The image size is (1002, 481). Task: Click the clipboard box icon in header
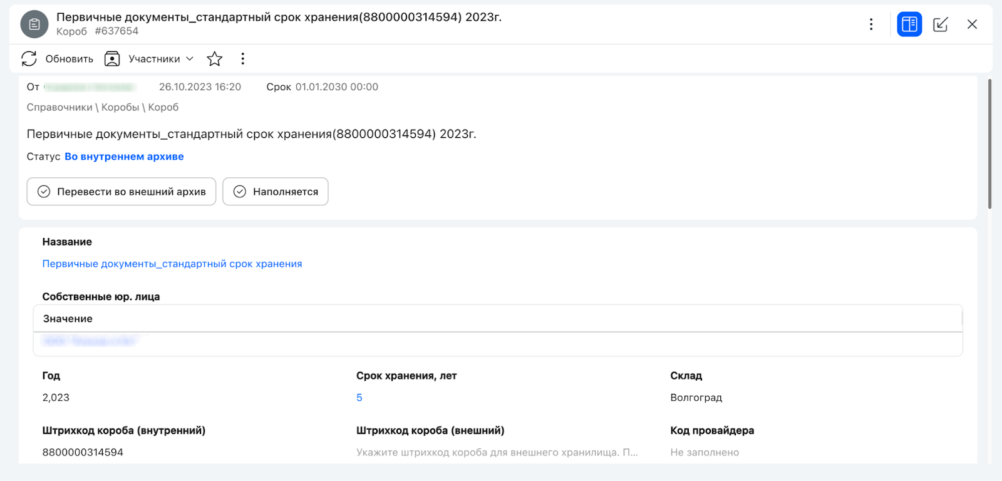click(x=34, y=24)
